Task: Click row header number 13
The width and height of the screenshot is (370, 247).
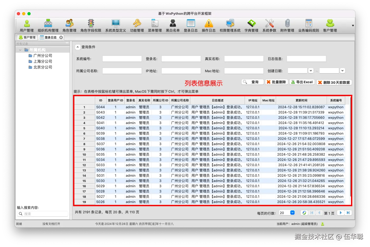Action: tap(84, 170)
